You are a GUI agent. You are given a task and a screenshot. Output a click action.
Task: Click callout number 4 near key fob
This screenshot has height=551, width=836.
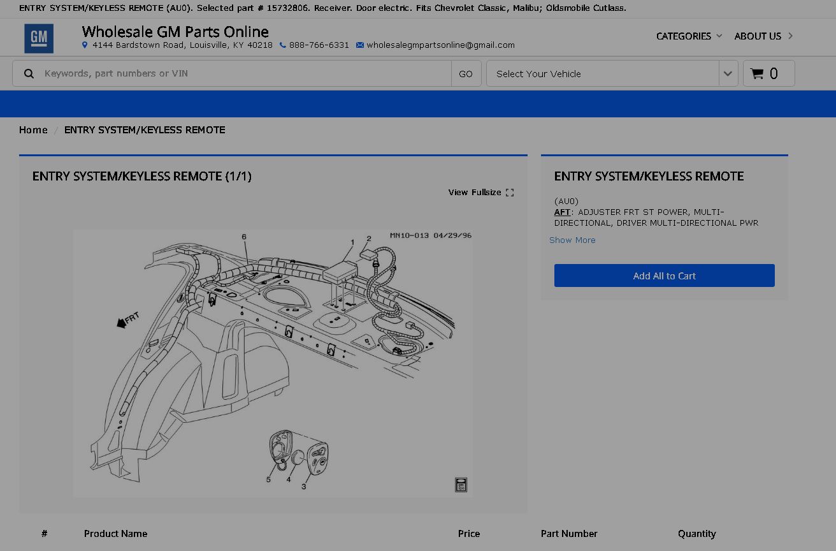288,480
